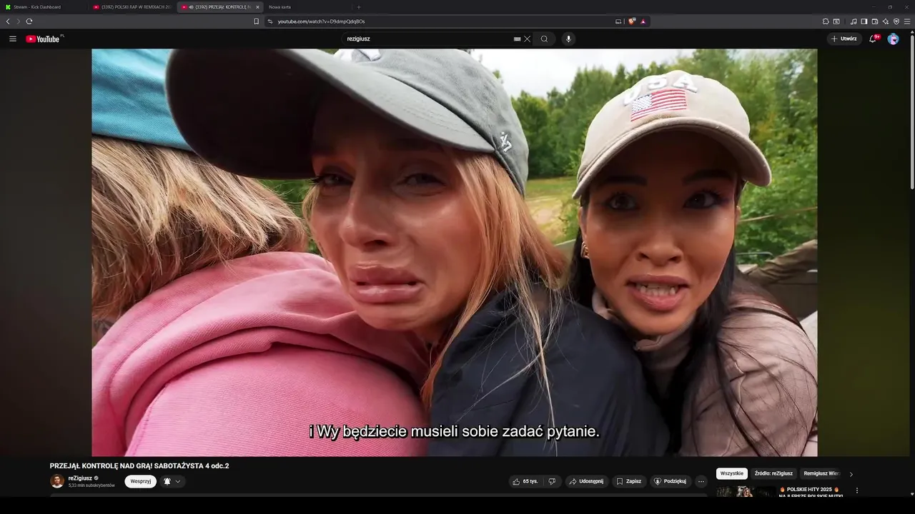Viewport: 915px width, 514px height.
Task: Open options for the POLSKIE HITY 2025 suggestion
Action: [857, 490]
